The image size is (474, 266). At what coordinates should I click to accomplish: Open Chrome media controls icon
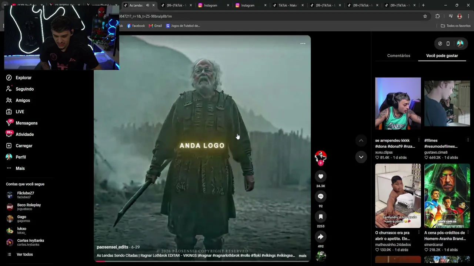(451, 16)
